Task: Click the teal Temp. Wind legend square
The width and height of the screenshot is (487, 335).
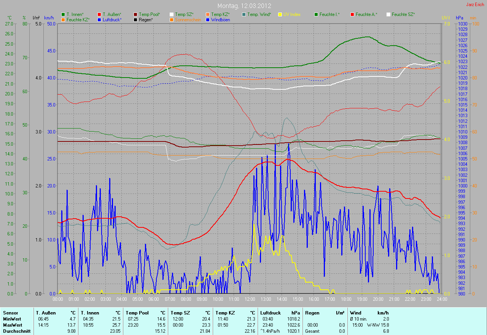Action: (244, 14)
